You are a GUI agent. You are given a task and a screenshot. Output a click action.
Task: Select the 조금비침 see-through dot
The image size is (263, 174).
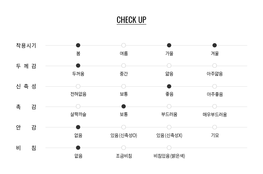tap(124, 148)
